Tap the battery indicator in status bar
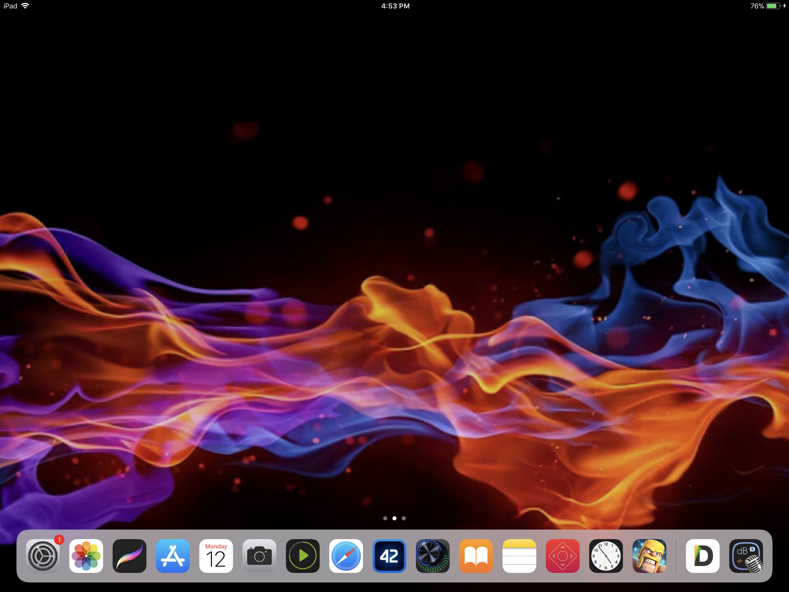Screen dimensions: 789x592 pyautogui.click(x=773, y=6)
